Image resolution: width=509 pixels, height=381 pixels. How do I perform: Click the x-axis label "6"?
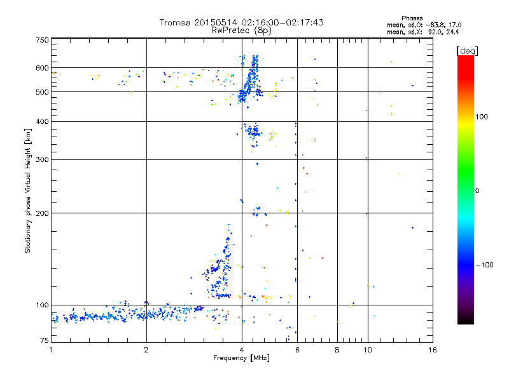click(x=297, y=350)
